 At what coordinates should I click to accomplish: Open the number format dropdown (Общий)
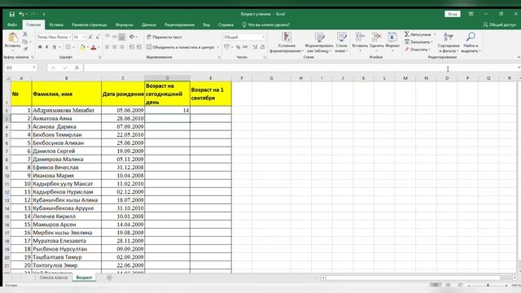point(264,37)
